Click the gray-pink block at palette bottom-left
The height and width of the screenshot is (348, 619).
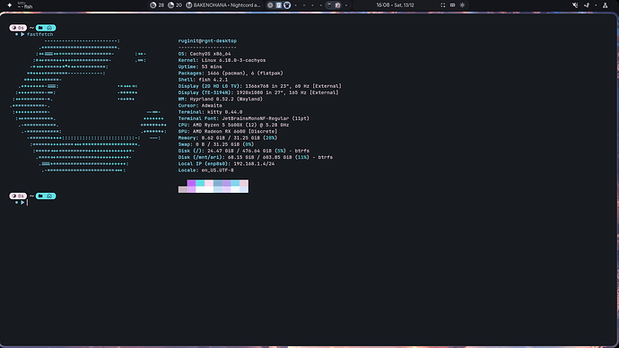pyautogui.click(x=183, y=190)
